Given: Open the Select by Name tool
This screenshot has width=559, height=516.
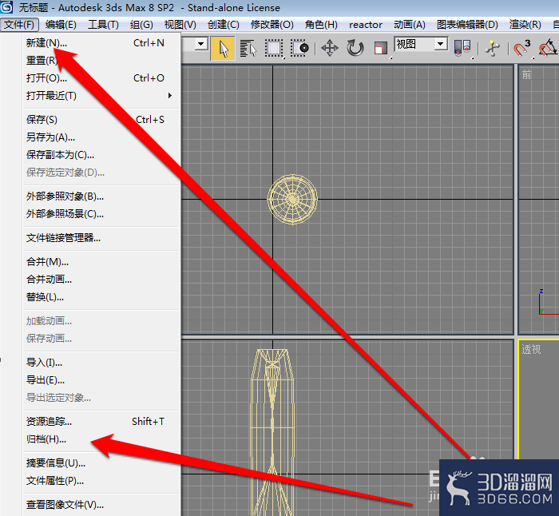Looking at the screenshot, I should click(248, 48).
